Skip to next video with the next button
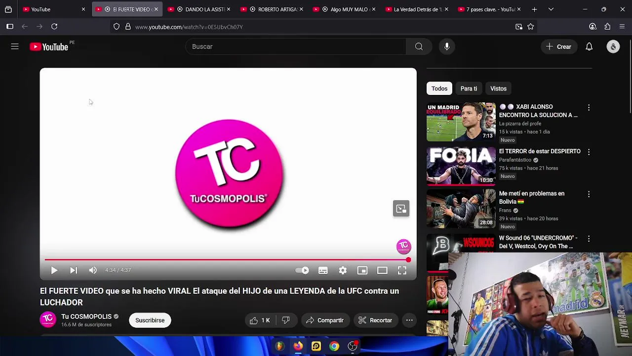This screenshot has height=356, width=632. point(74,270)
